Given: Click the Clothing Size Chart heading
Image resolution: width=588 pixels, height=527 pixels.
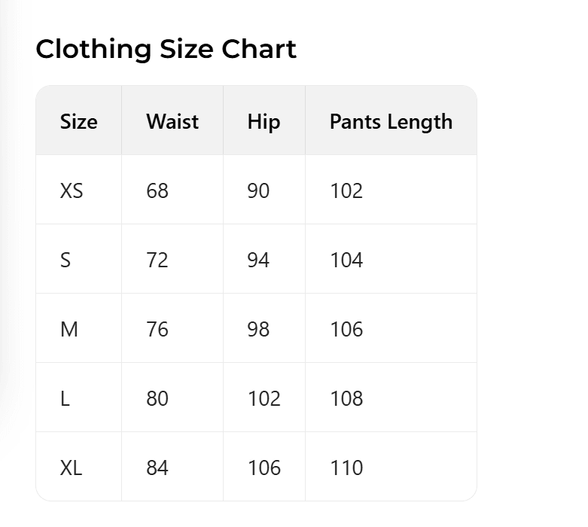Looking at the screenshot, I should (x=166, y=50).
